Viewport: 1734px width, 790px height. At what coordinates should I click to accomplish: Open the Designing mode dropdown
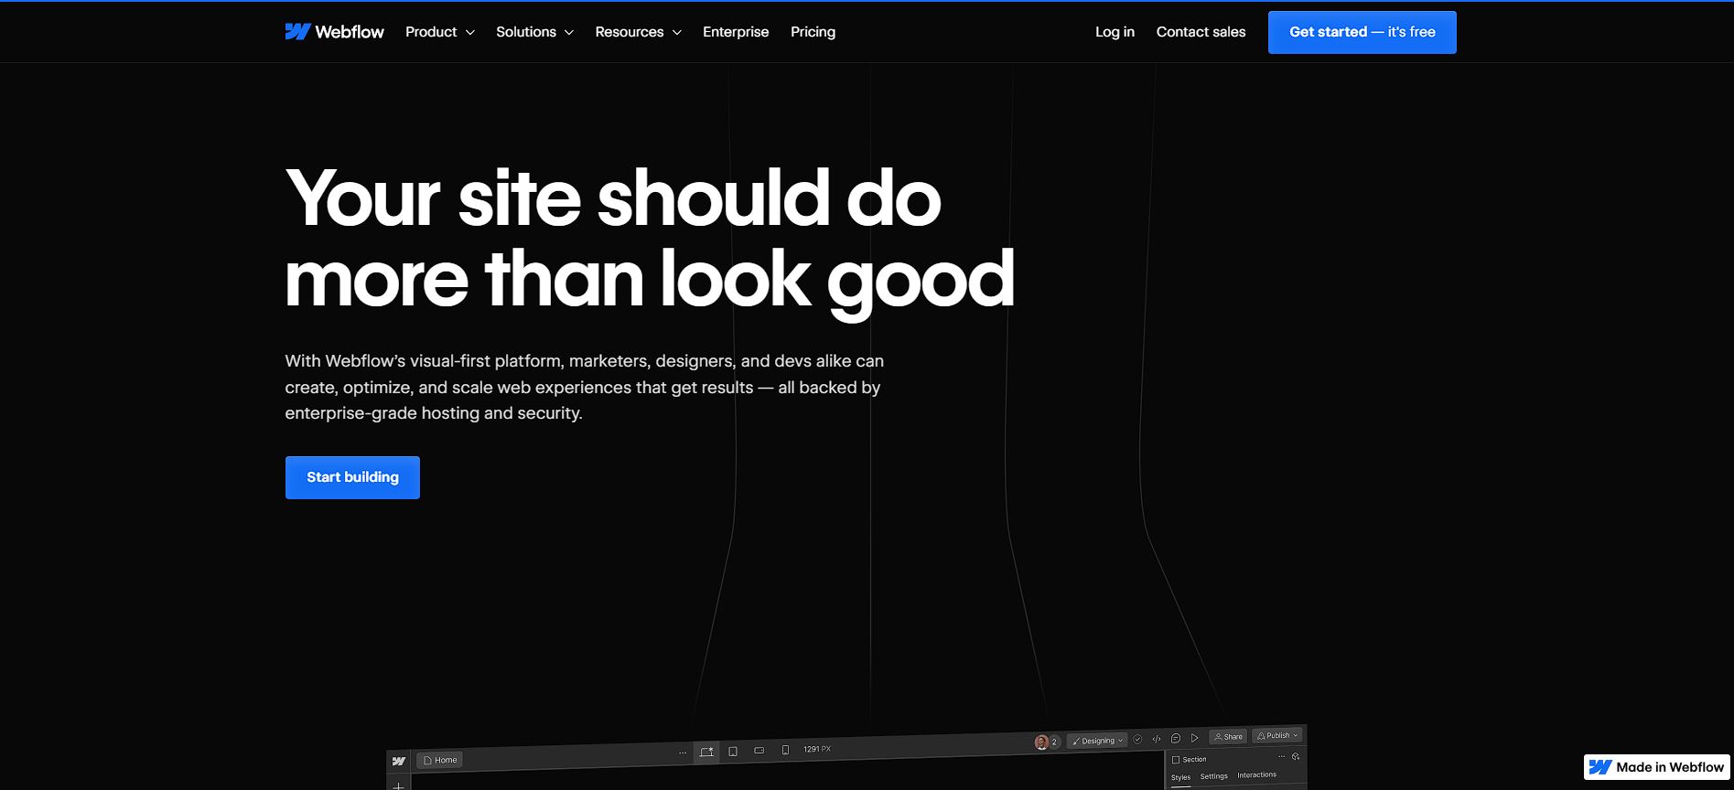coord(1098,741)
